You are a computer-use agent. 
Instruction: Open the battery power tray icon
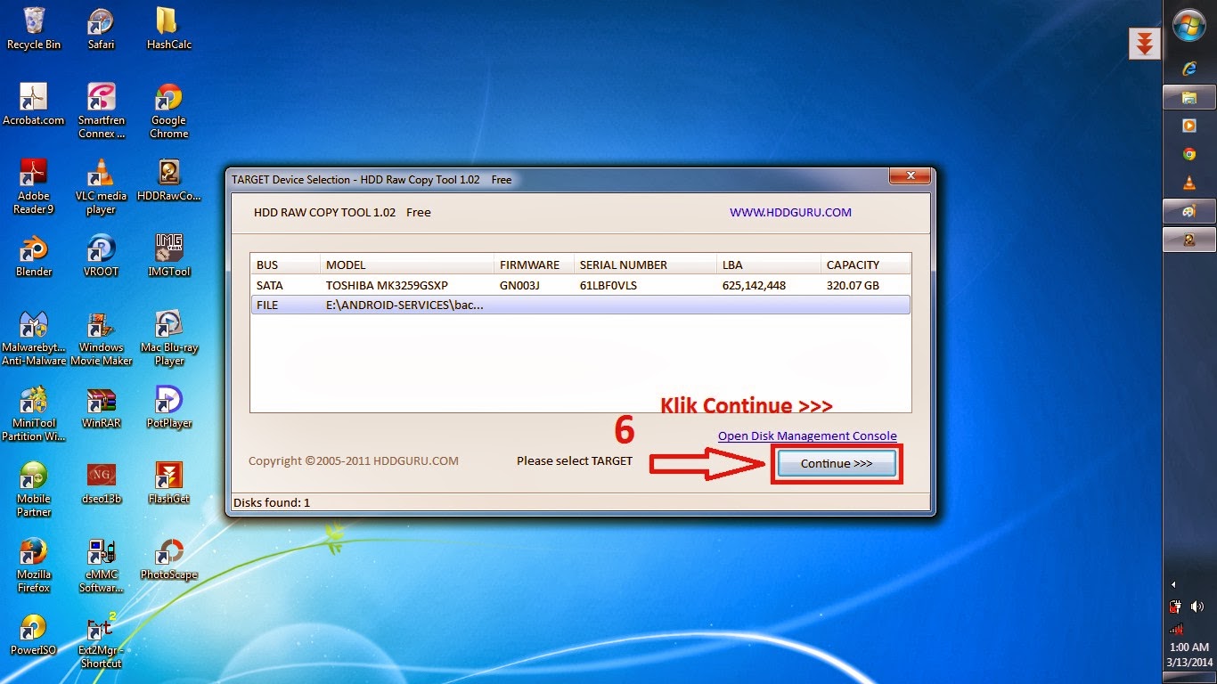pyautogui.click(x=1176, y=607)
